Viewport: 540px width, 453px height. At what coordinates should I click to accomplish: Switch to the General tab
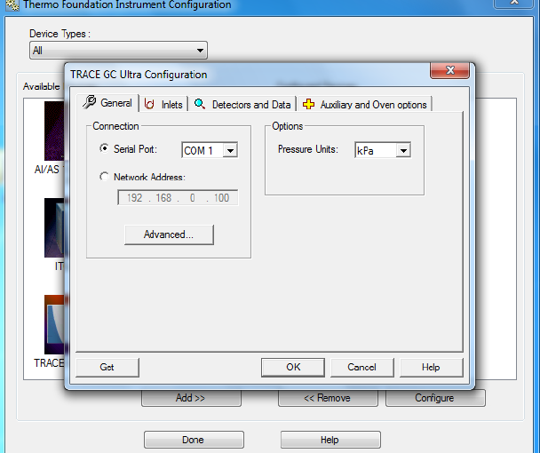point(107,103)
